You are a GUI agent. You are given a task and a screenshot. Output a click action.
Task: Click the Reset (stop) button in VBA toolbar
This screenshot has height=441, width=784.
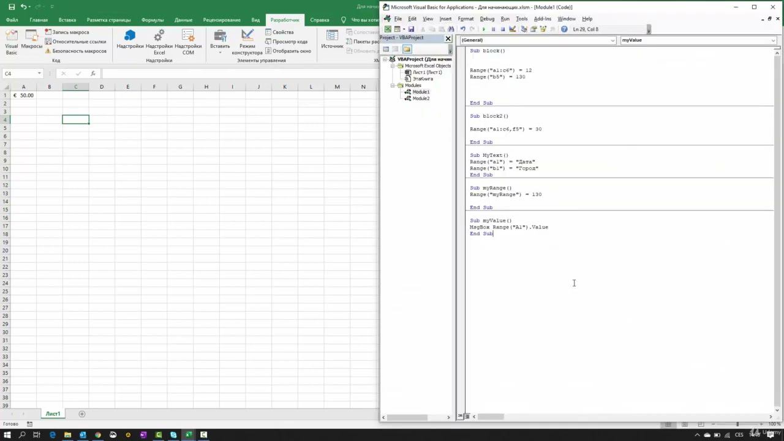(503, 29)
